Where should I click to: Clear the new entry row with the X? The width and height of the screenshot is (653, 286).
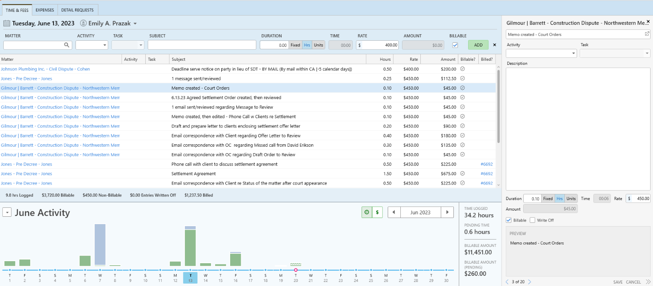click(495, 45)
